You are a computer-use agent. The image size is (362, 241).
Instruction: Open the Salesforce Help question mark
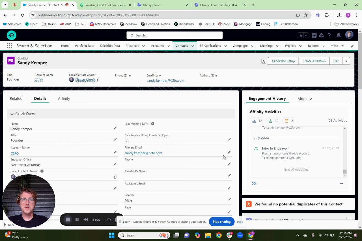(x=329, y=35)
